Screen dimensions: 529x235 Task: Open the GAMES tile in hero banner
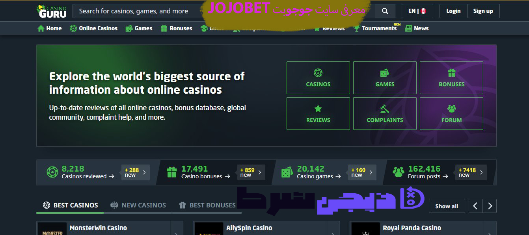click(x=385, y=78)
